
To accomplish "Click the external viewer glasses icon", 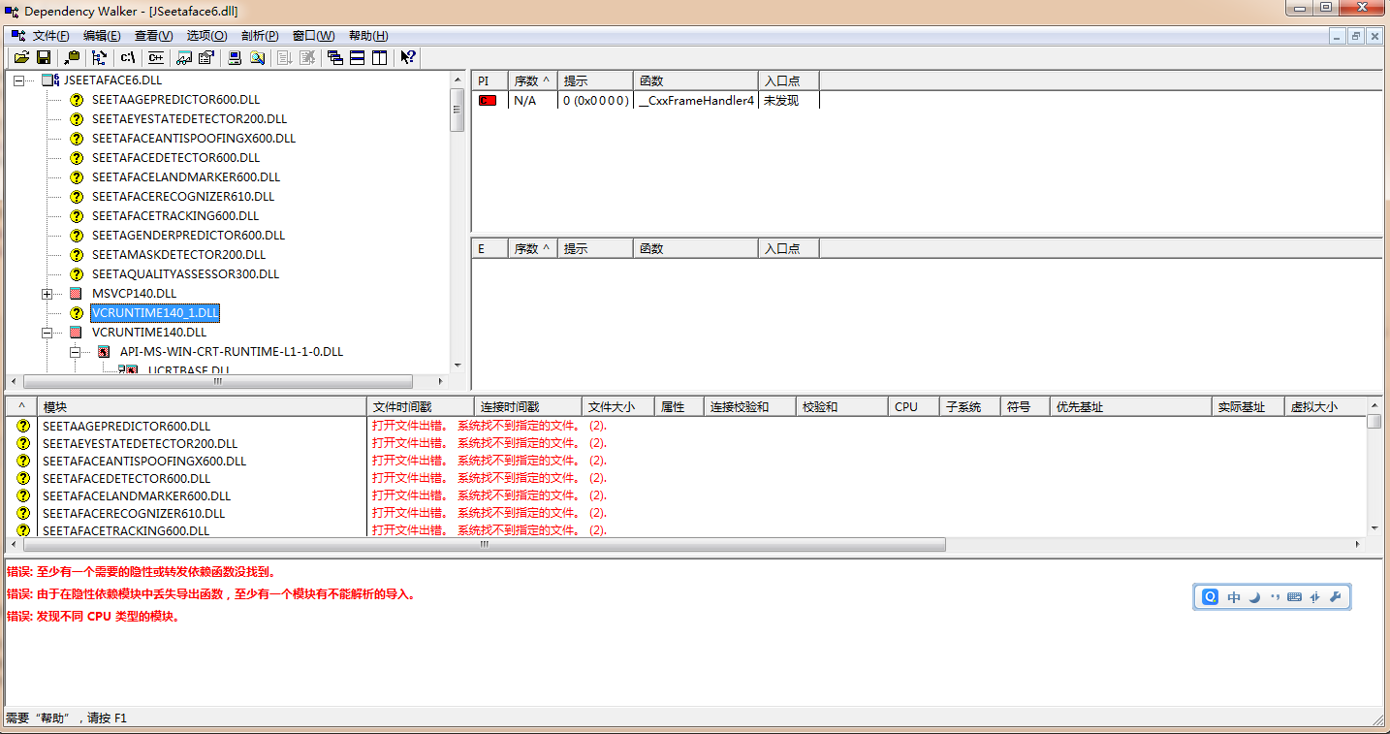I will pos(183,57).
